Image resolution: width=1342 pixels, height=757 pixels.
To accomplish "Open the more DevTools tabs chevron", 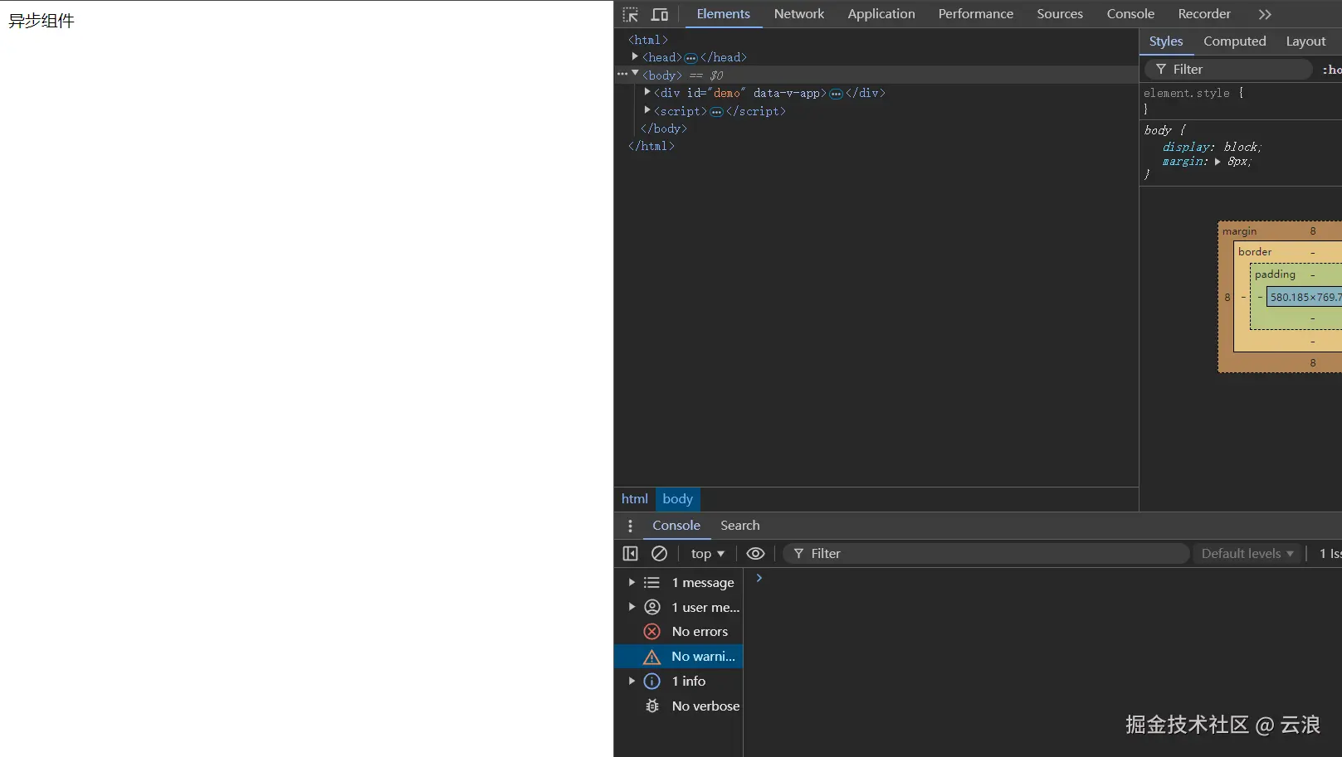I will tap(1265, 14).
